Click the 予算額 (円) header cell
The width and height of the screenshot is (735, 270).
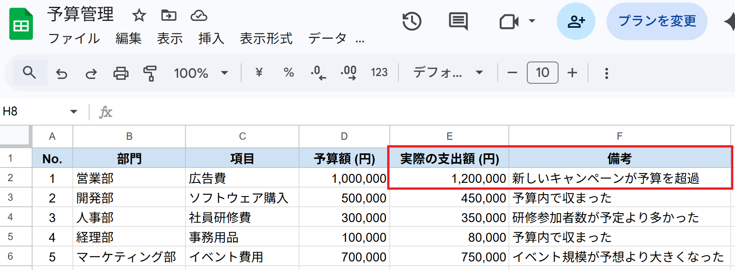tap(344, 158)
